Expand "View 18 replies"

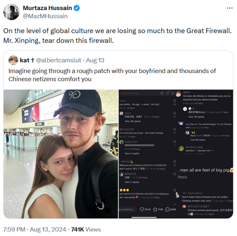coord(196,117)
